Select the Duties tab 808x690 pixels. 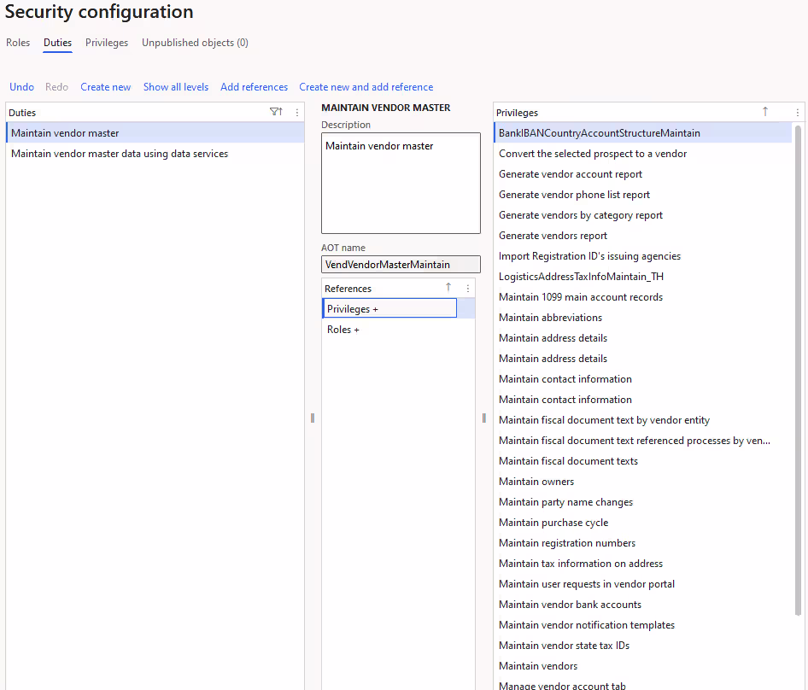coord(58,43)
